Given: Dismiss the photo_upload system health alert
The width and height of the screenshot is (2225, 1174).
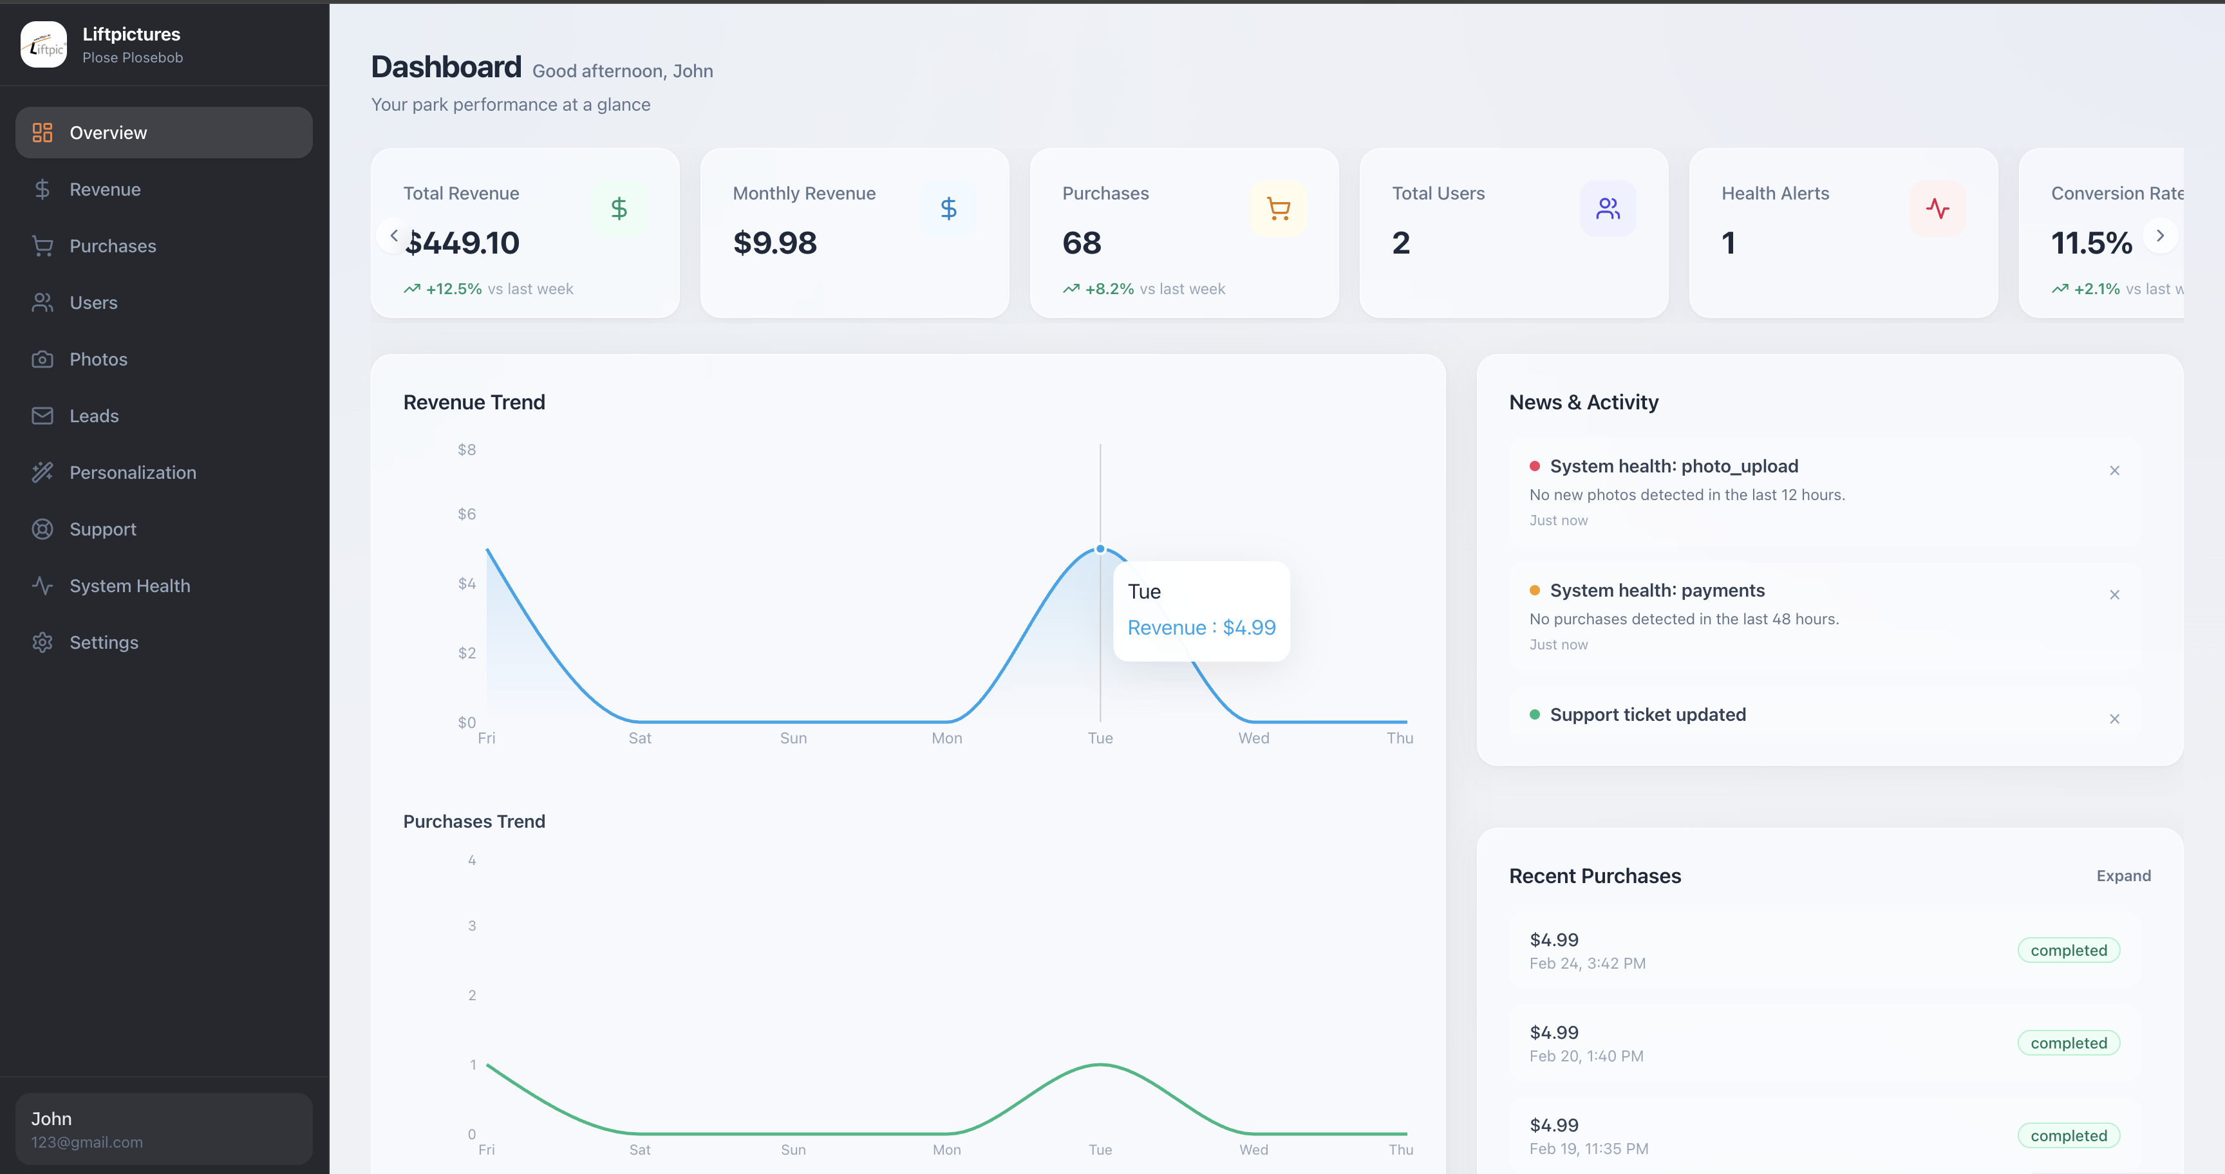Looking at the screenshot, I should point(2116,471).
